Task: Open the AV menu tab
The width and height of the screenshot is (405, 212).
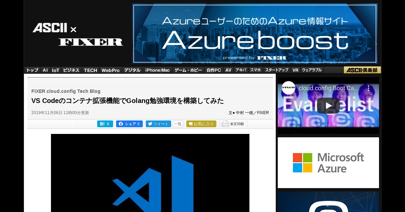Action: click(228, 70)
